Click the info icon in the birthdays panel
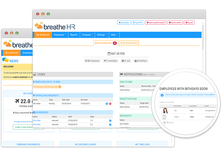The image size is (222, 162). 162,95
